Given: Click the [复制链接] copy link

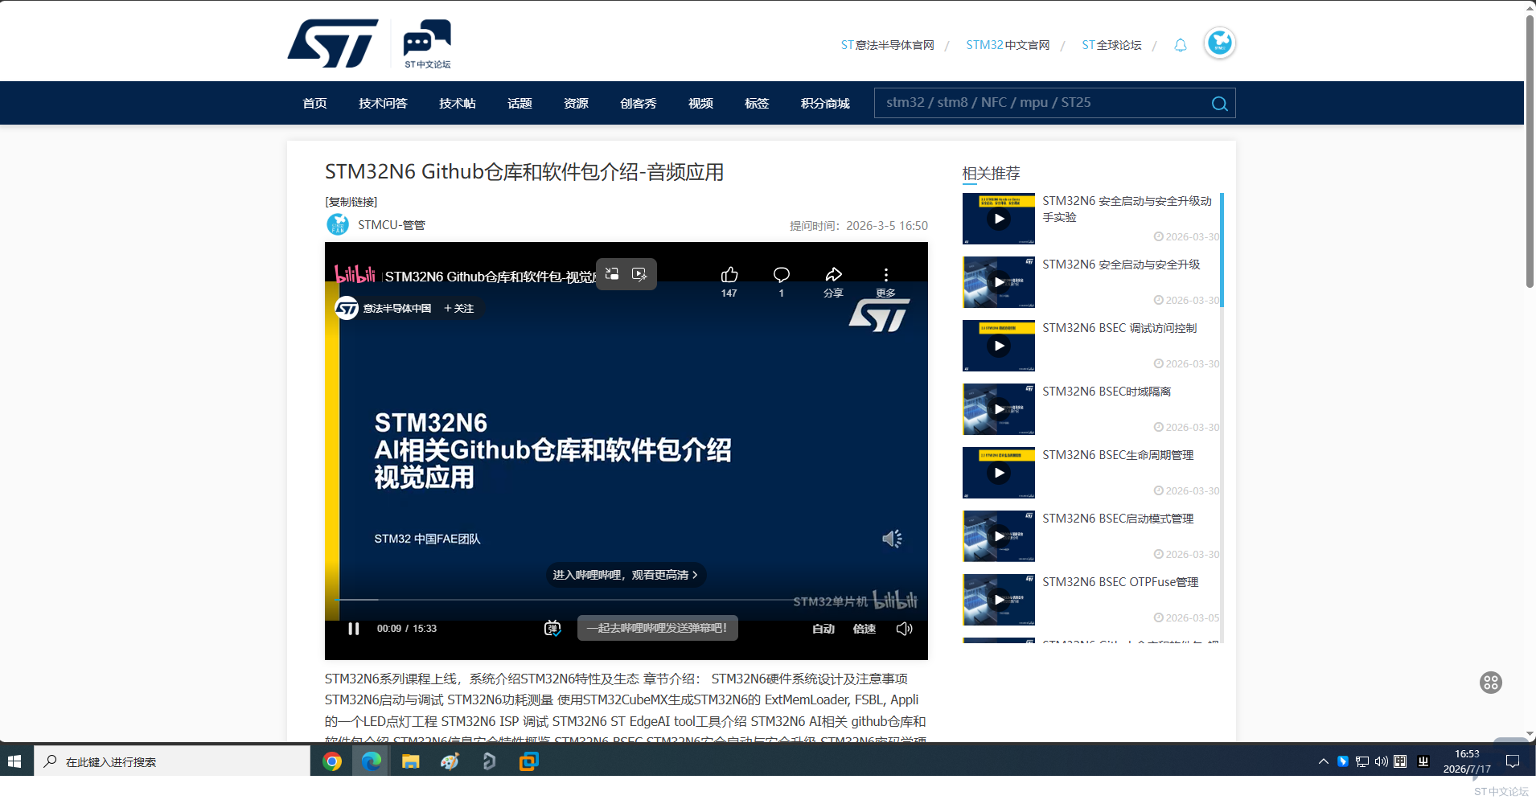Looking at the screenshot, I should point(351,202).
